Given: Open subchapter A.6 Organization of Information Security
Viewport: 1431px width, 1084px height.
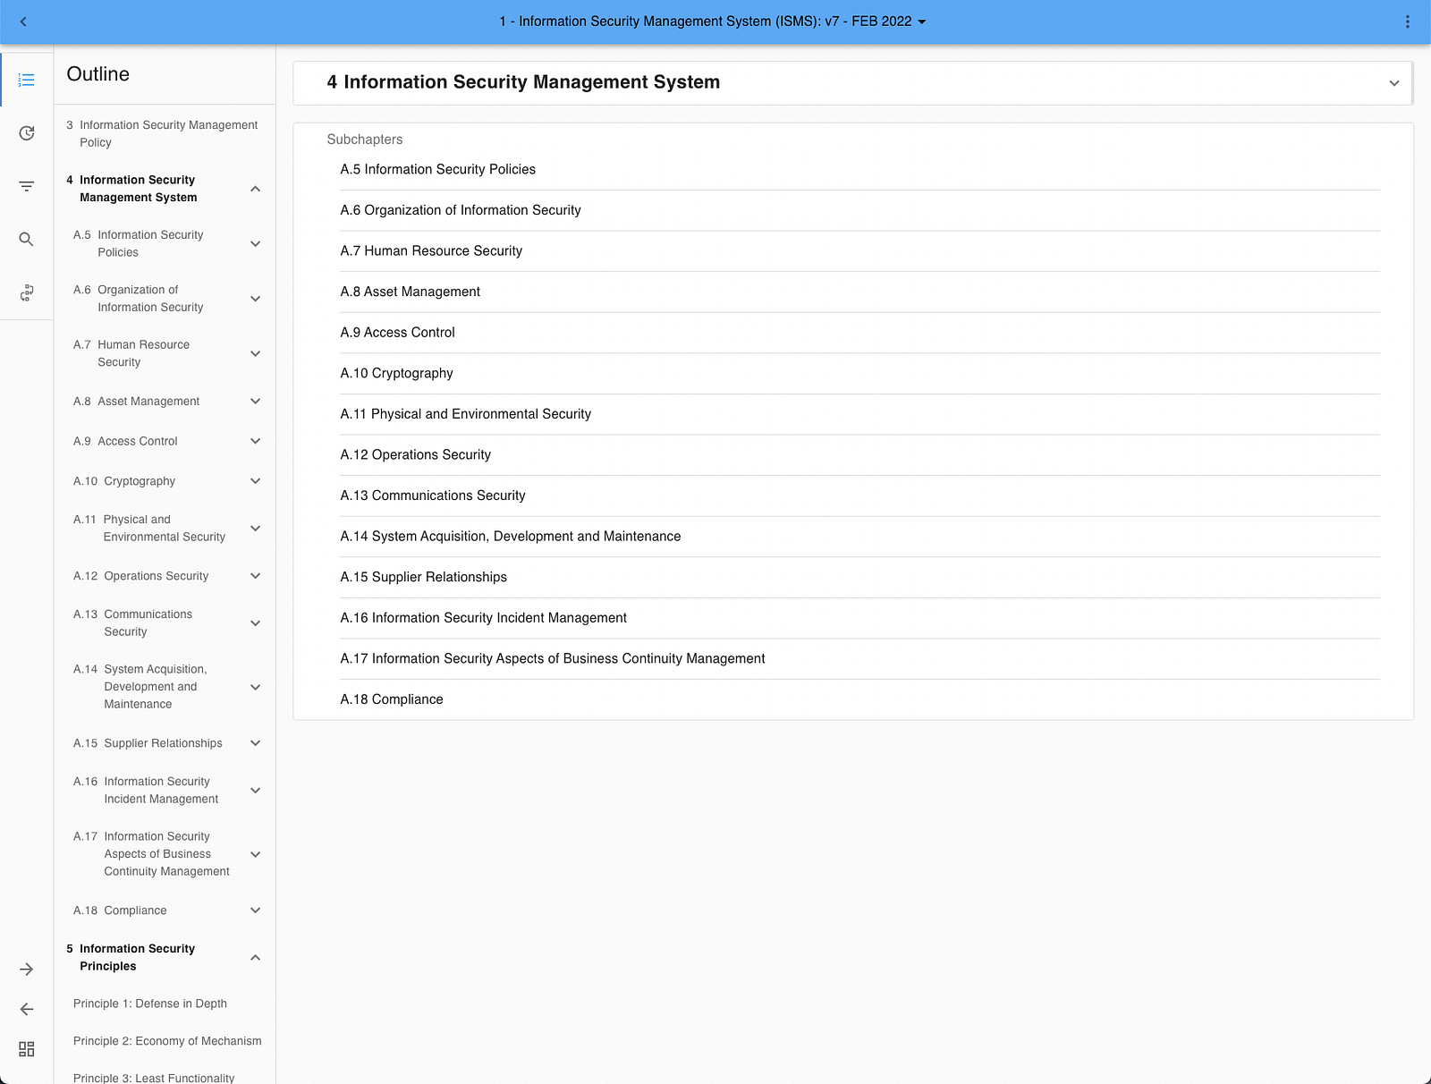Looking at the screenshot, I should (x=461, y=210).
